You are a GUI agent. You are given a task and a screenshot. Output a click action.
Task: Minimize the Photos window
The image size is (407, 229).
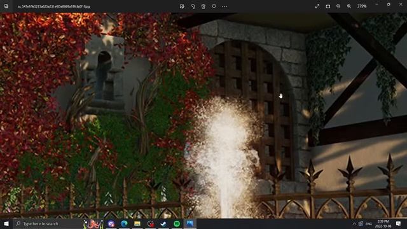click(x=376, y=4)
